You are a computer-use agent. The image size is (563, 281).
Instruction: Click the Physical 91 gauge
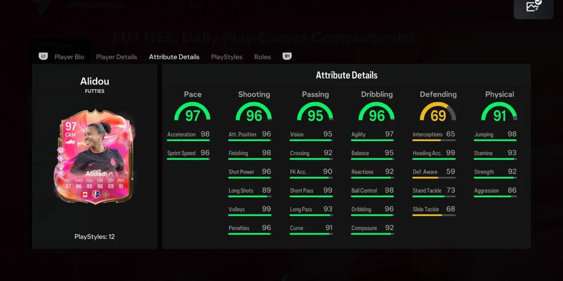(499, 112)
